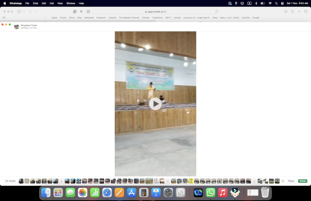This screenshot has height=201, width=311.
Task: Open the Chat menu in menu bar
Action: pyautogui.click(x=35, y=3)
